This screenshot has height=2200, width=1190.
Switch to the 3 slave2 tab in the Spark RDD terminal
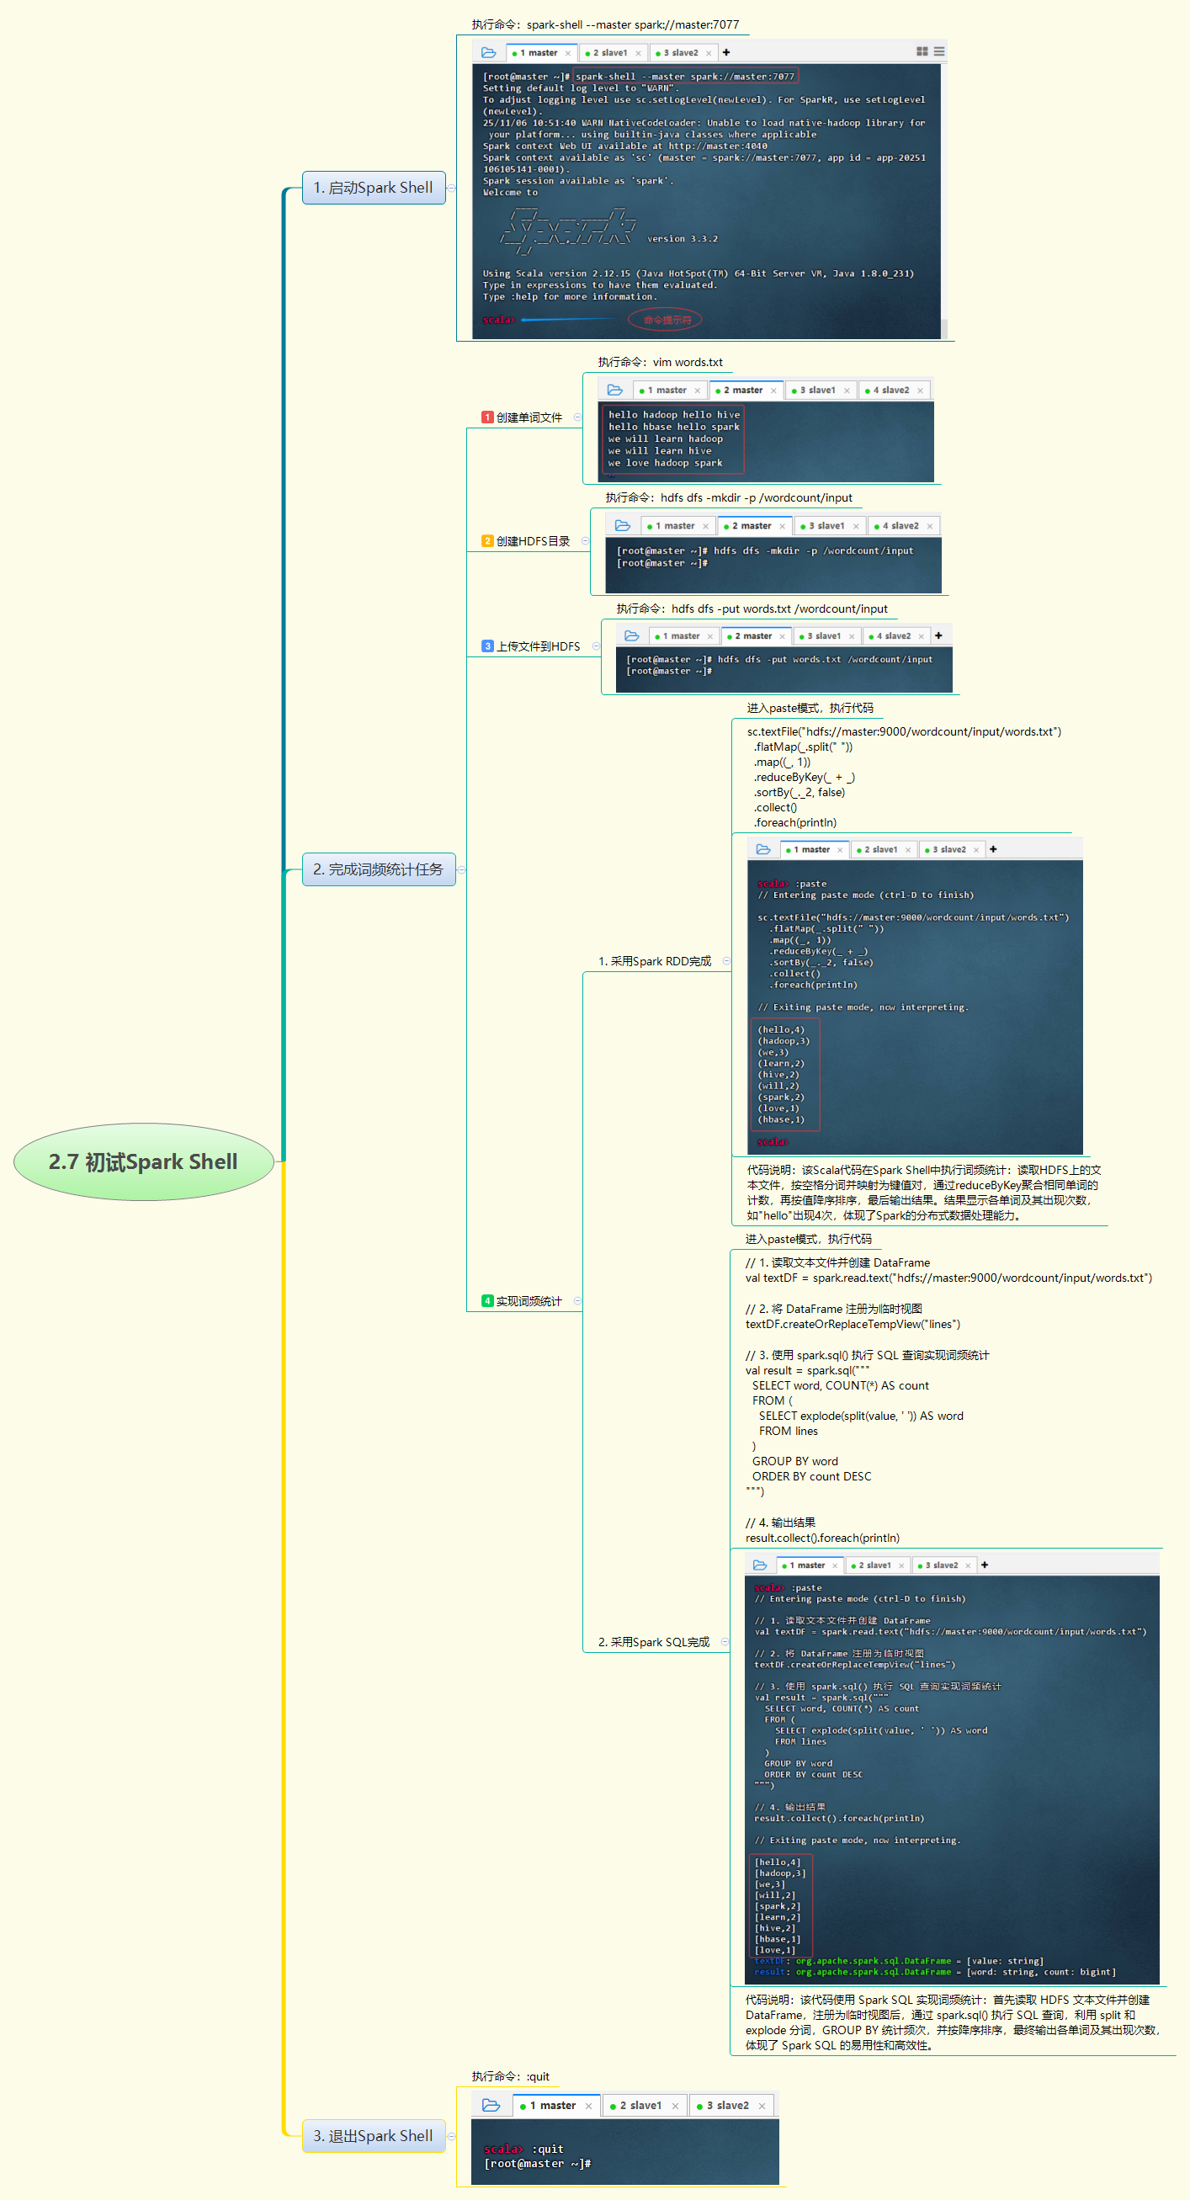(953, 850)
